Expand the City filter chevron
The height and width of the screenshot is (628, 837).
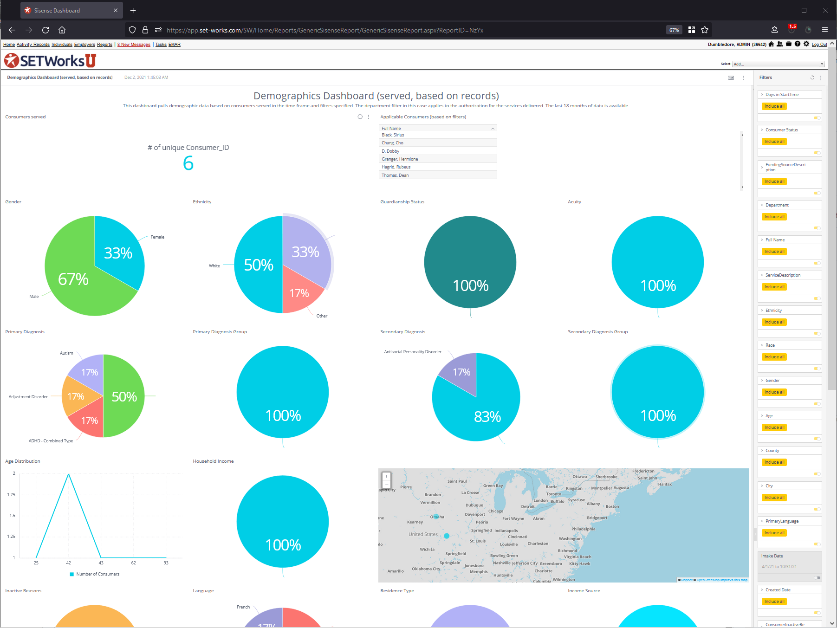pyautogui.click(x=762, y=486)
